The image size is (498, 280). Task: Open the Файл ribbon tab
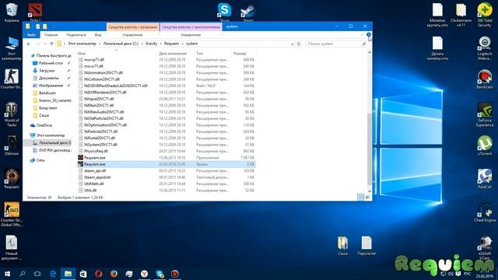[31, 35]
